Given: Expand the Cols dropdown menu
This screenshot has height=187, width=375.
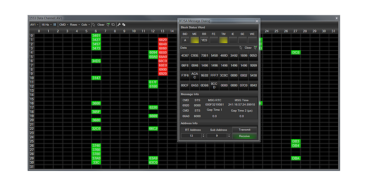Looking at the screenshot, I should pos(85,25).
